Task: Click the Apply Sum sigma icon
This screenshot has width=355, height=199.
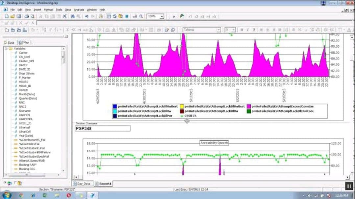Action: (x=67, y=30)
